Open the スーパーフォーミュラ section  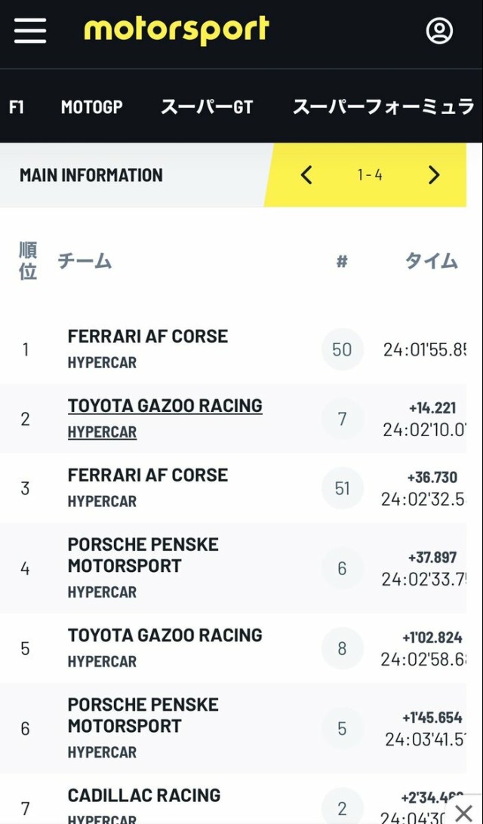383,107
